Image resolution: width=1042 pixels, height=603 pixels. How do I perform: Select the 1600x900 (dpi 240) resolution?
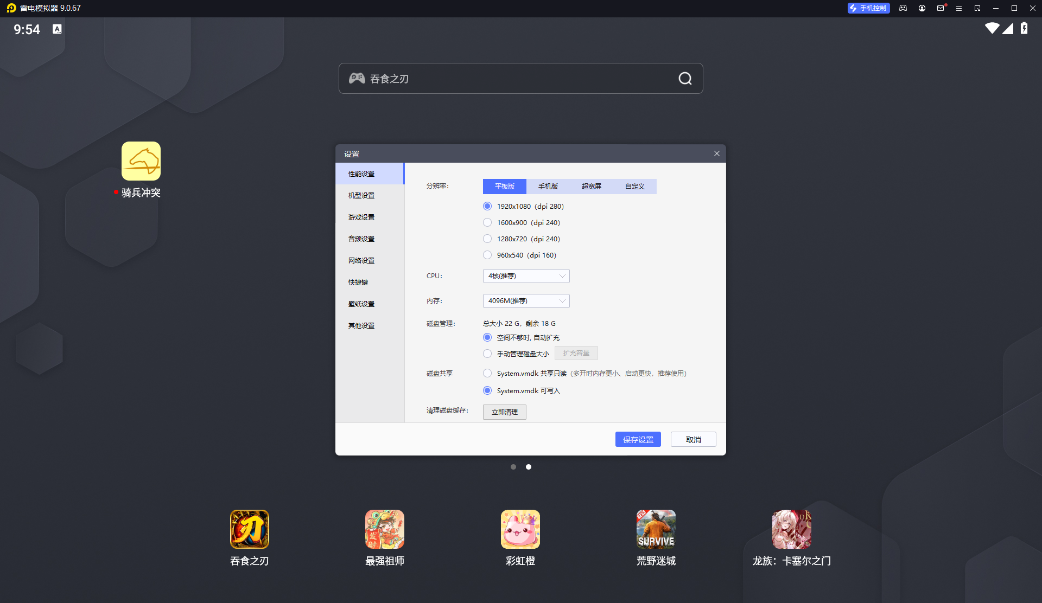pyautogui.click(x=487, y=222)
